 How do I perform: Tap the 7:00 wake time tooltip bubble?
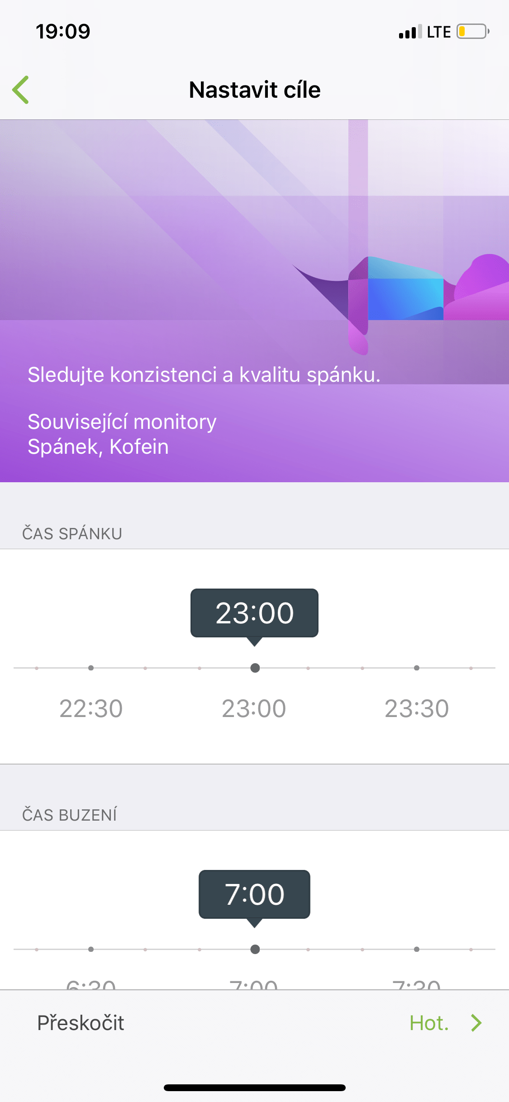254,894
